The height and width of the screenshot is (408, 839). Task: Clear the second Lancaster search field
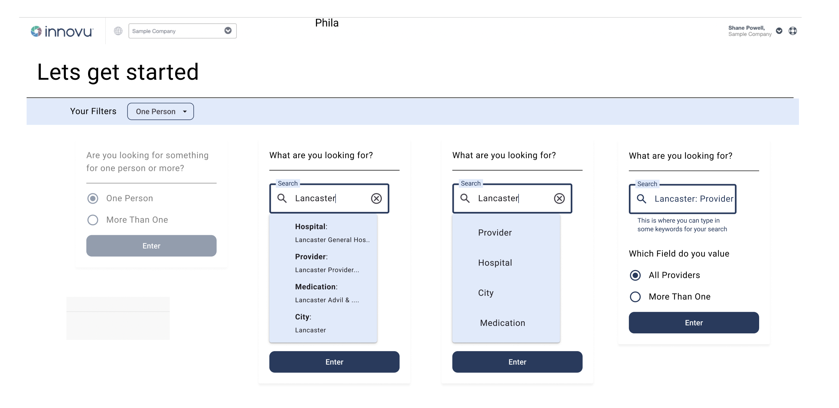point(559,199)
